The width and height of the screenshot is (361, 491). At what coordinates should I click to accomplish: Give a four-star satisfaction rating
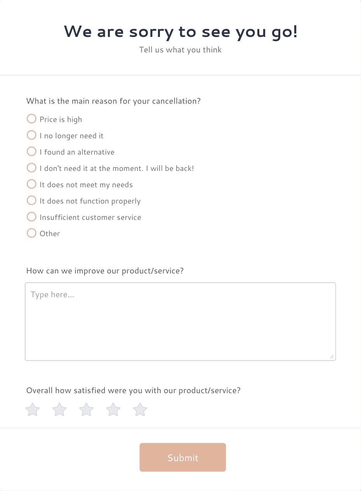[113, 409]
